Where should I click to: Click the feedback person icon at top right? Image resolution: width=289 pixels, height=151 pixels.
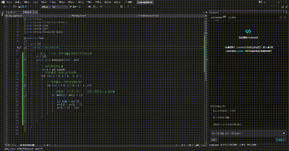click(x=287, y=7)
